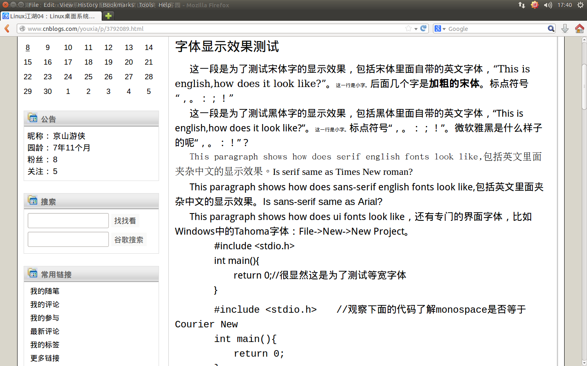This screenshot has width=587, height=366.
Task: Click the search magnifier icon
Action: (551, 28)
